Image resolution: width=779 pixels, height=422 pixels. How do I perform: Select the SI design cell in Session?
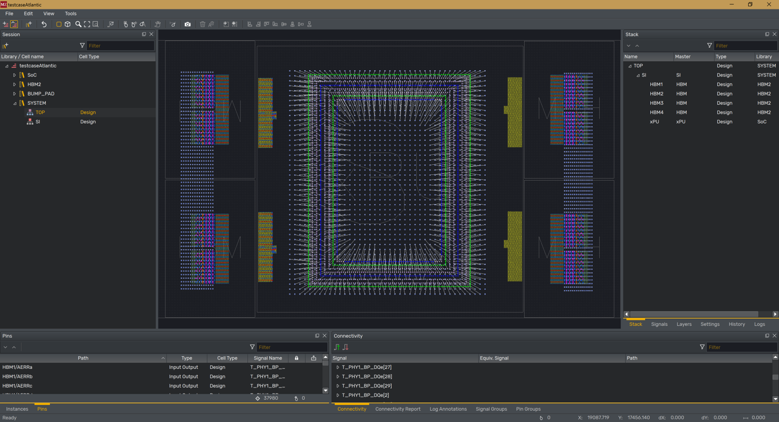point(38,122)
